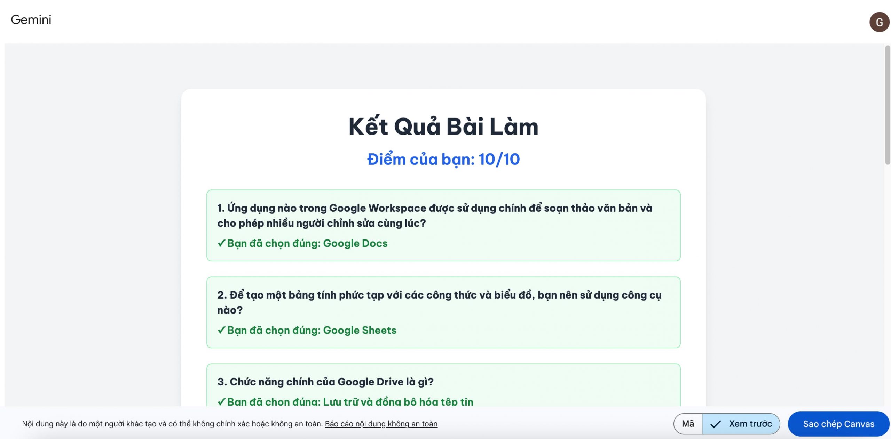
Task: Click the content disclaimer notice text
Action: click(173, 424)
